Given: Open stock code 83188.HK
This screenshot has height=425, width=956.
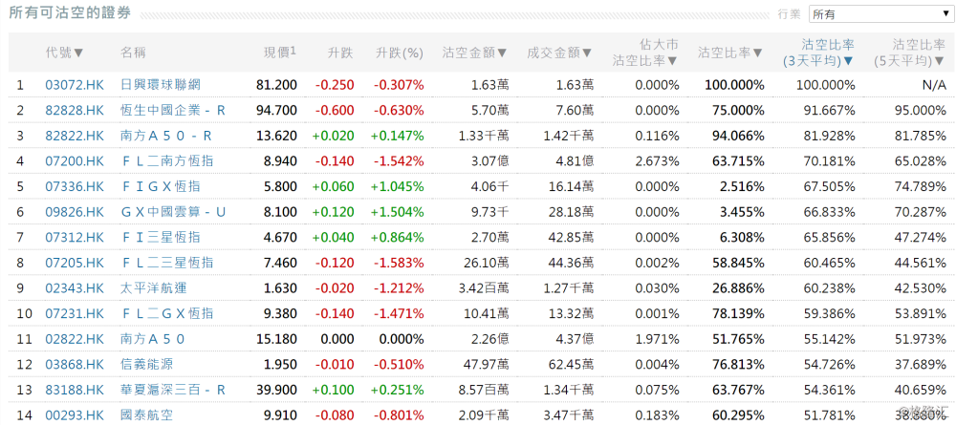Looking at the screenshot, I should [x=75, y=389].
